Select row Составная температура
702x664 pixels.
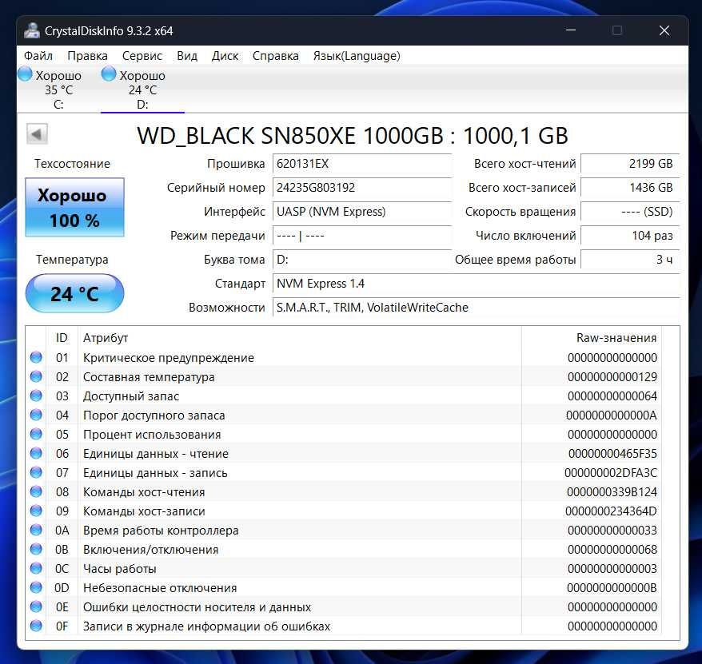coord(344,376)
